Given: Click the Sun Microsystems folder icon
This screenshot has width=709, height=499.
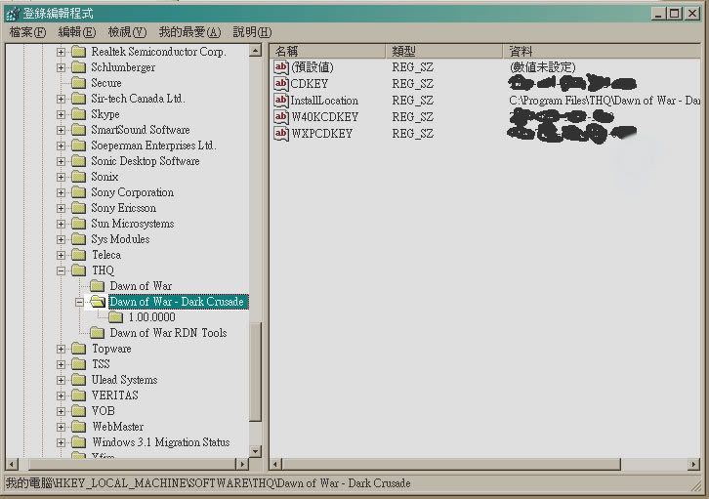Looking at the screenshot, I should coord(79,224).
